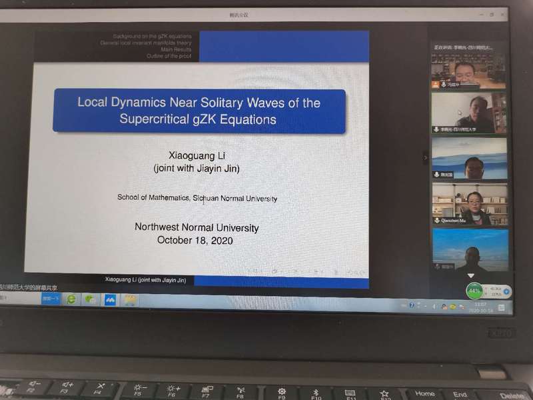Click the orange host badge on first video
The height and width of the screenshot is (400, 533).
(x=436, y=85)
